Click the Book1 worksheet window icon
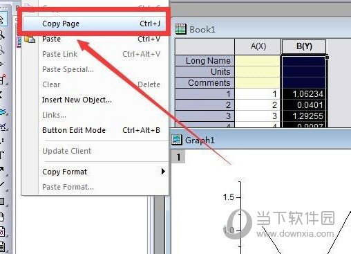This screenshot has width=351, height=254. coord(181,29)
